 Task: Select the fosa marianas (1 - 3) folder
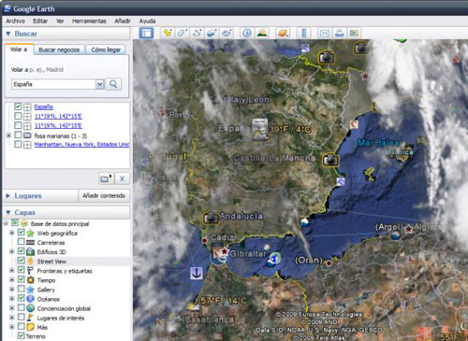[61, 135]
